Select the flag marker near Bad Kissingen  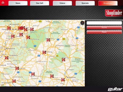[x=48, y=40]
